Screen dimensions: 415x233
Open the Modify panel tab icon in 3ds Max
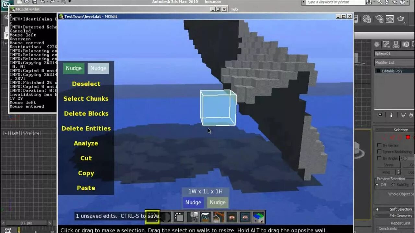(x=386, y=44)
